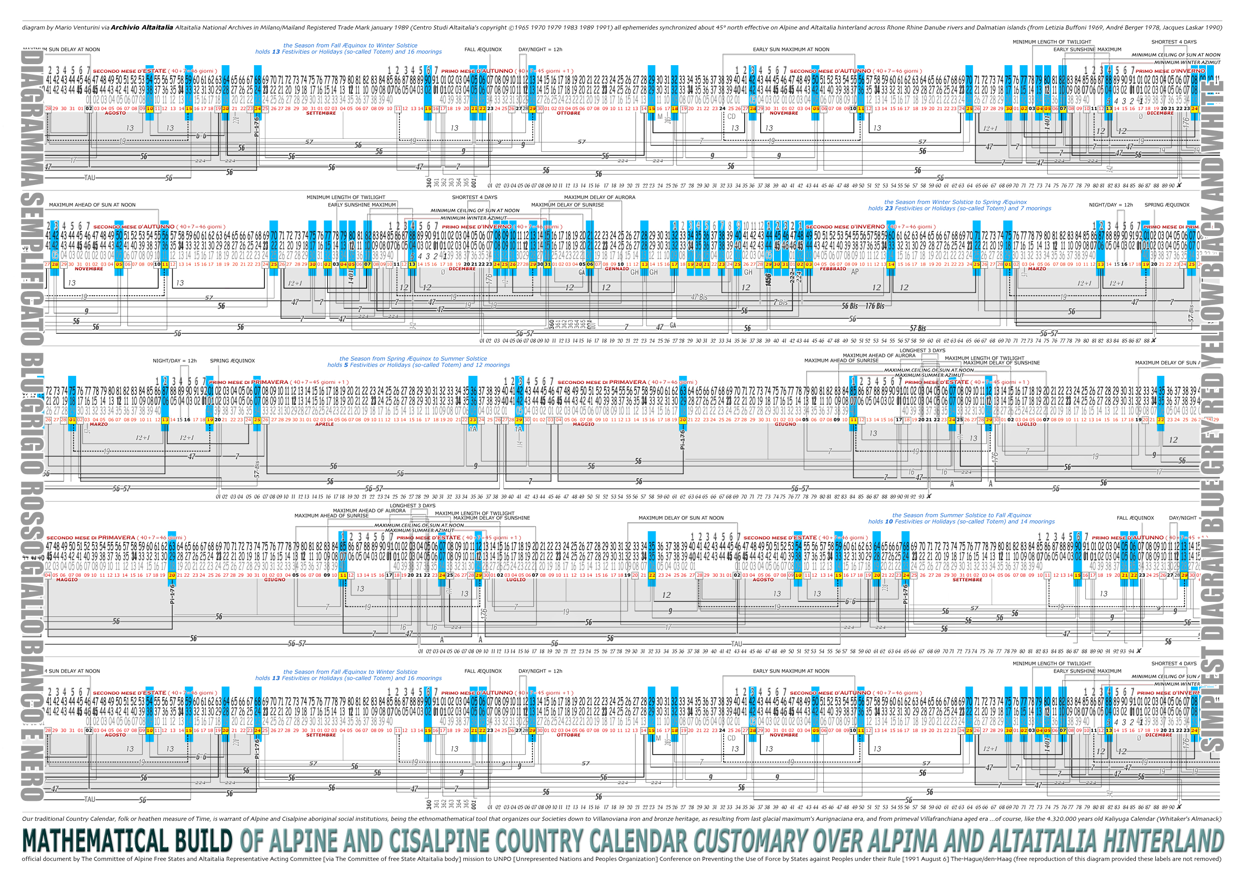Click the '47 Bis' bracket label
The height and width of the screenshot is (879, 1242).
tap(699, 297)
